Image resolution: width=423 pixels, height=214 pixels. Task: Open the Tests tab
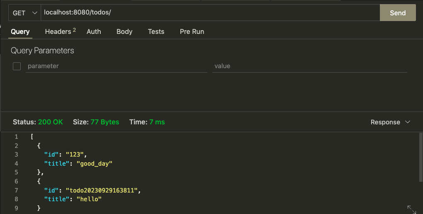(x=156, y=31)
